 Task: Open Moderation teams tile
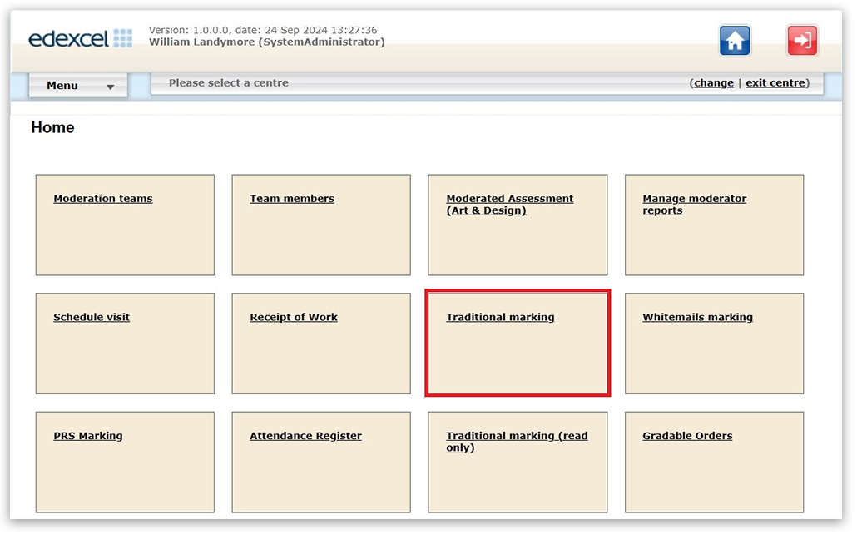click(x=103, y=199)
